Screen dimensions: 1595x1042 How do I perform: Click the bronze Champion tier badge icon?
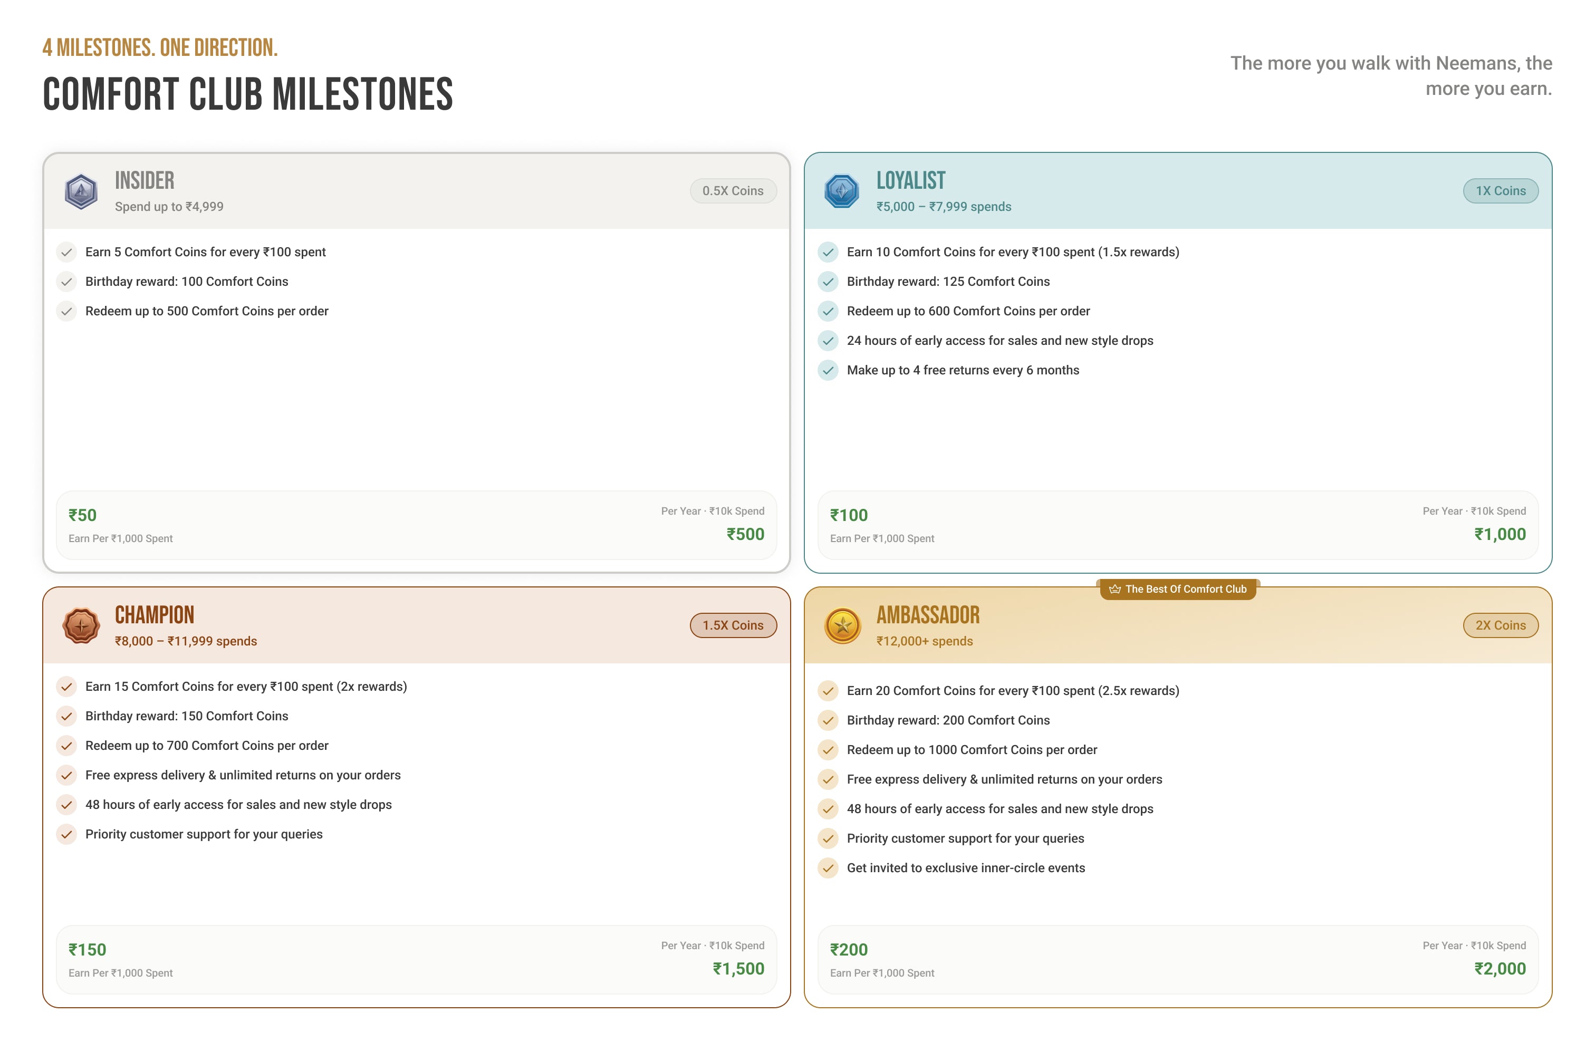pyautogui.click(x=81, y=625)
